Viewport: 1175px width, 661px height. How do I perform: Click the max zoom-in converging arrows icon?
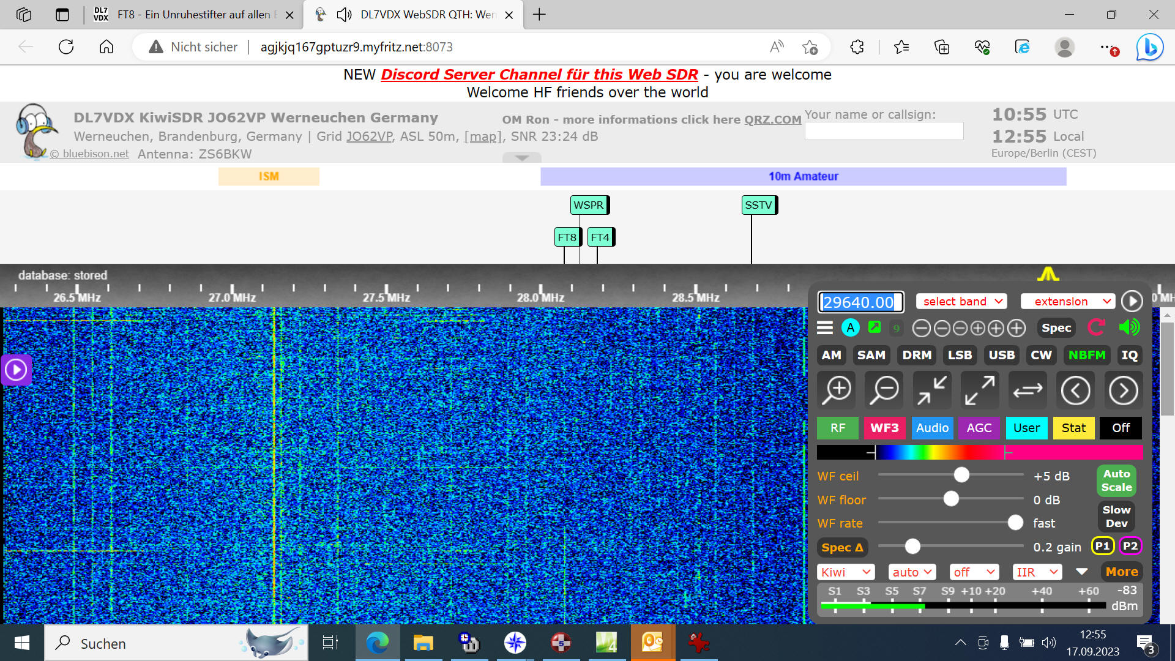[x=932, y=390]
